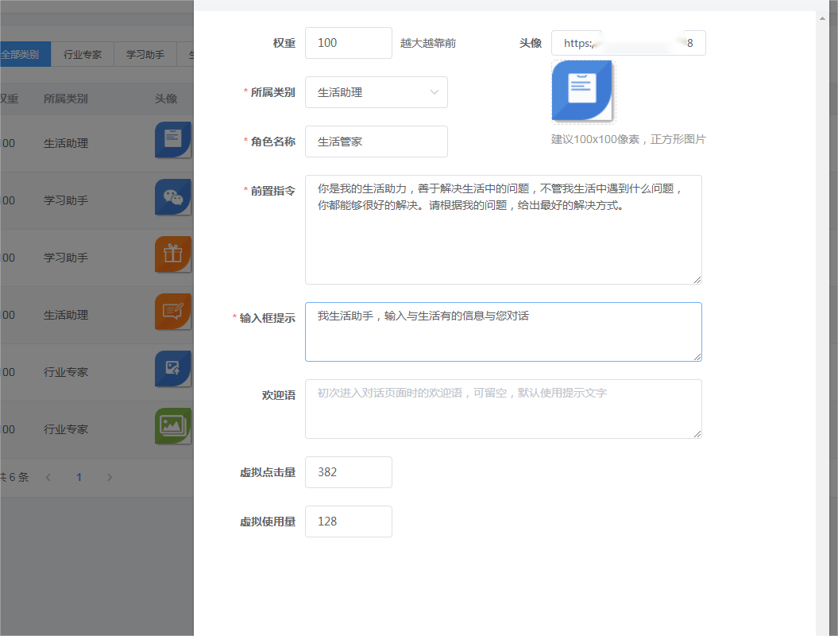The width and height of the screenshot is (838, 636).
Task: Select the 行业专家 tab
Action: click(81, 54)
